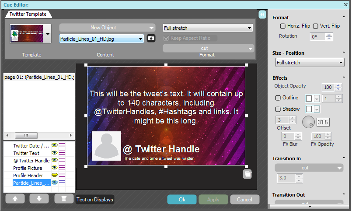The height and width of the screenshot is (211, 352).
Task: Click the Ok button
Action: point(182,200)
